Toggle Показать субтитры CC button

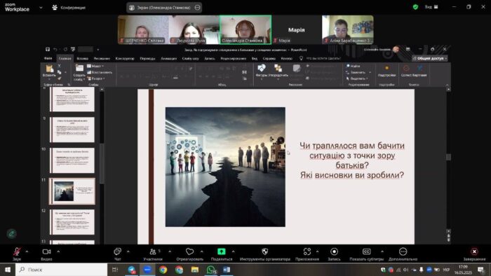pos(366,251)
